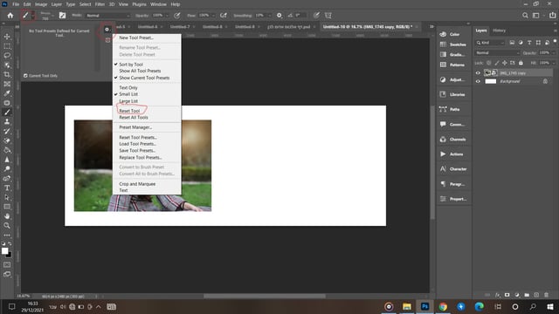The width and height of the screenshot is (559, 314).
Task: Open brush painting Mode dropdown
Action: click(108, 16)
